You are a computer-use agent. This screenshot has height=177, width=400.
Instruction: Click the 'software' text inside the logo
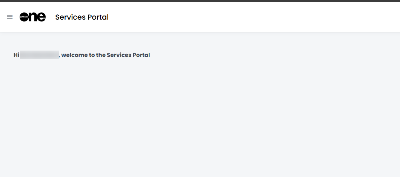24,17
